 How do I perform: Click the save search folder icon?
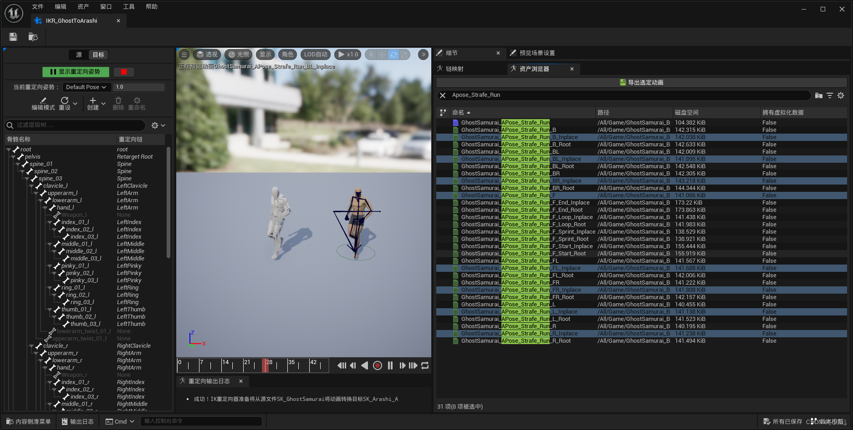click(x=818, y=95)
